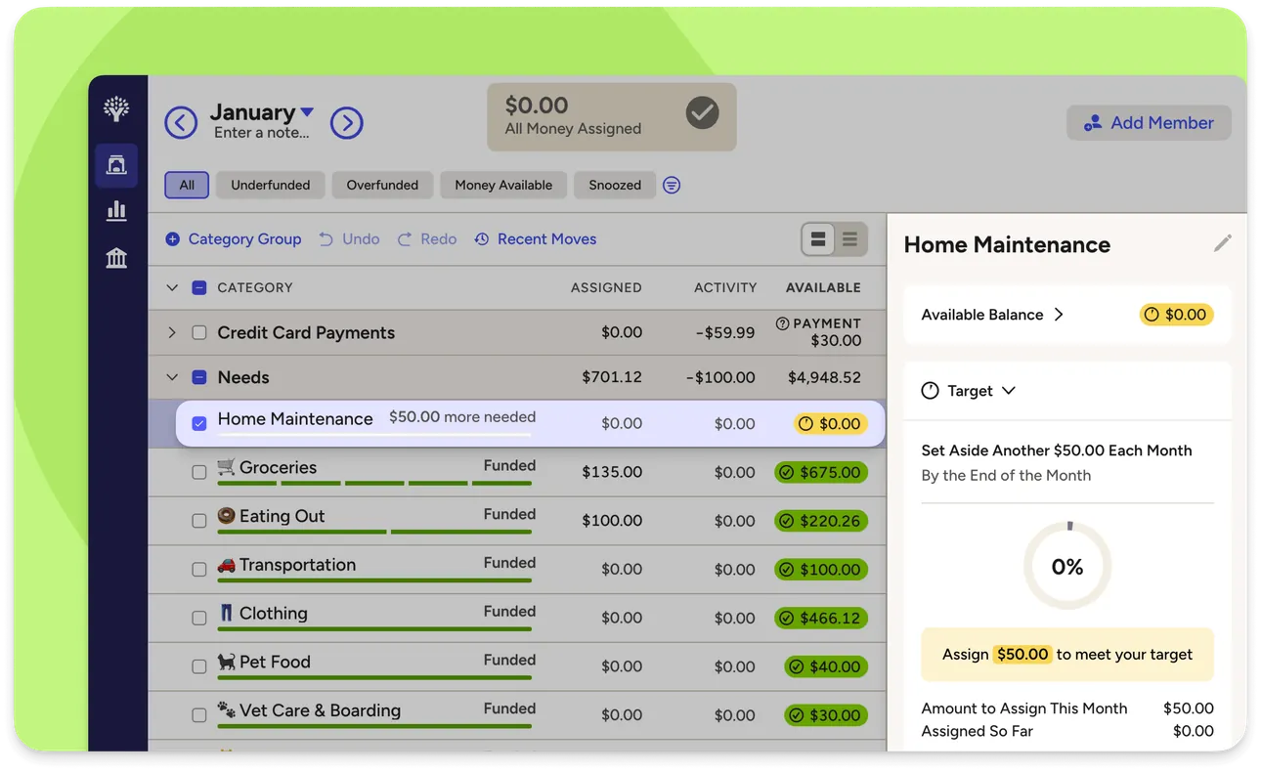Click the Groceries funded progress bar
1261x772 pixels.
point(374,483)
